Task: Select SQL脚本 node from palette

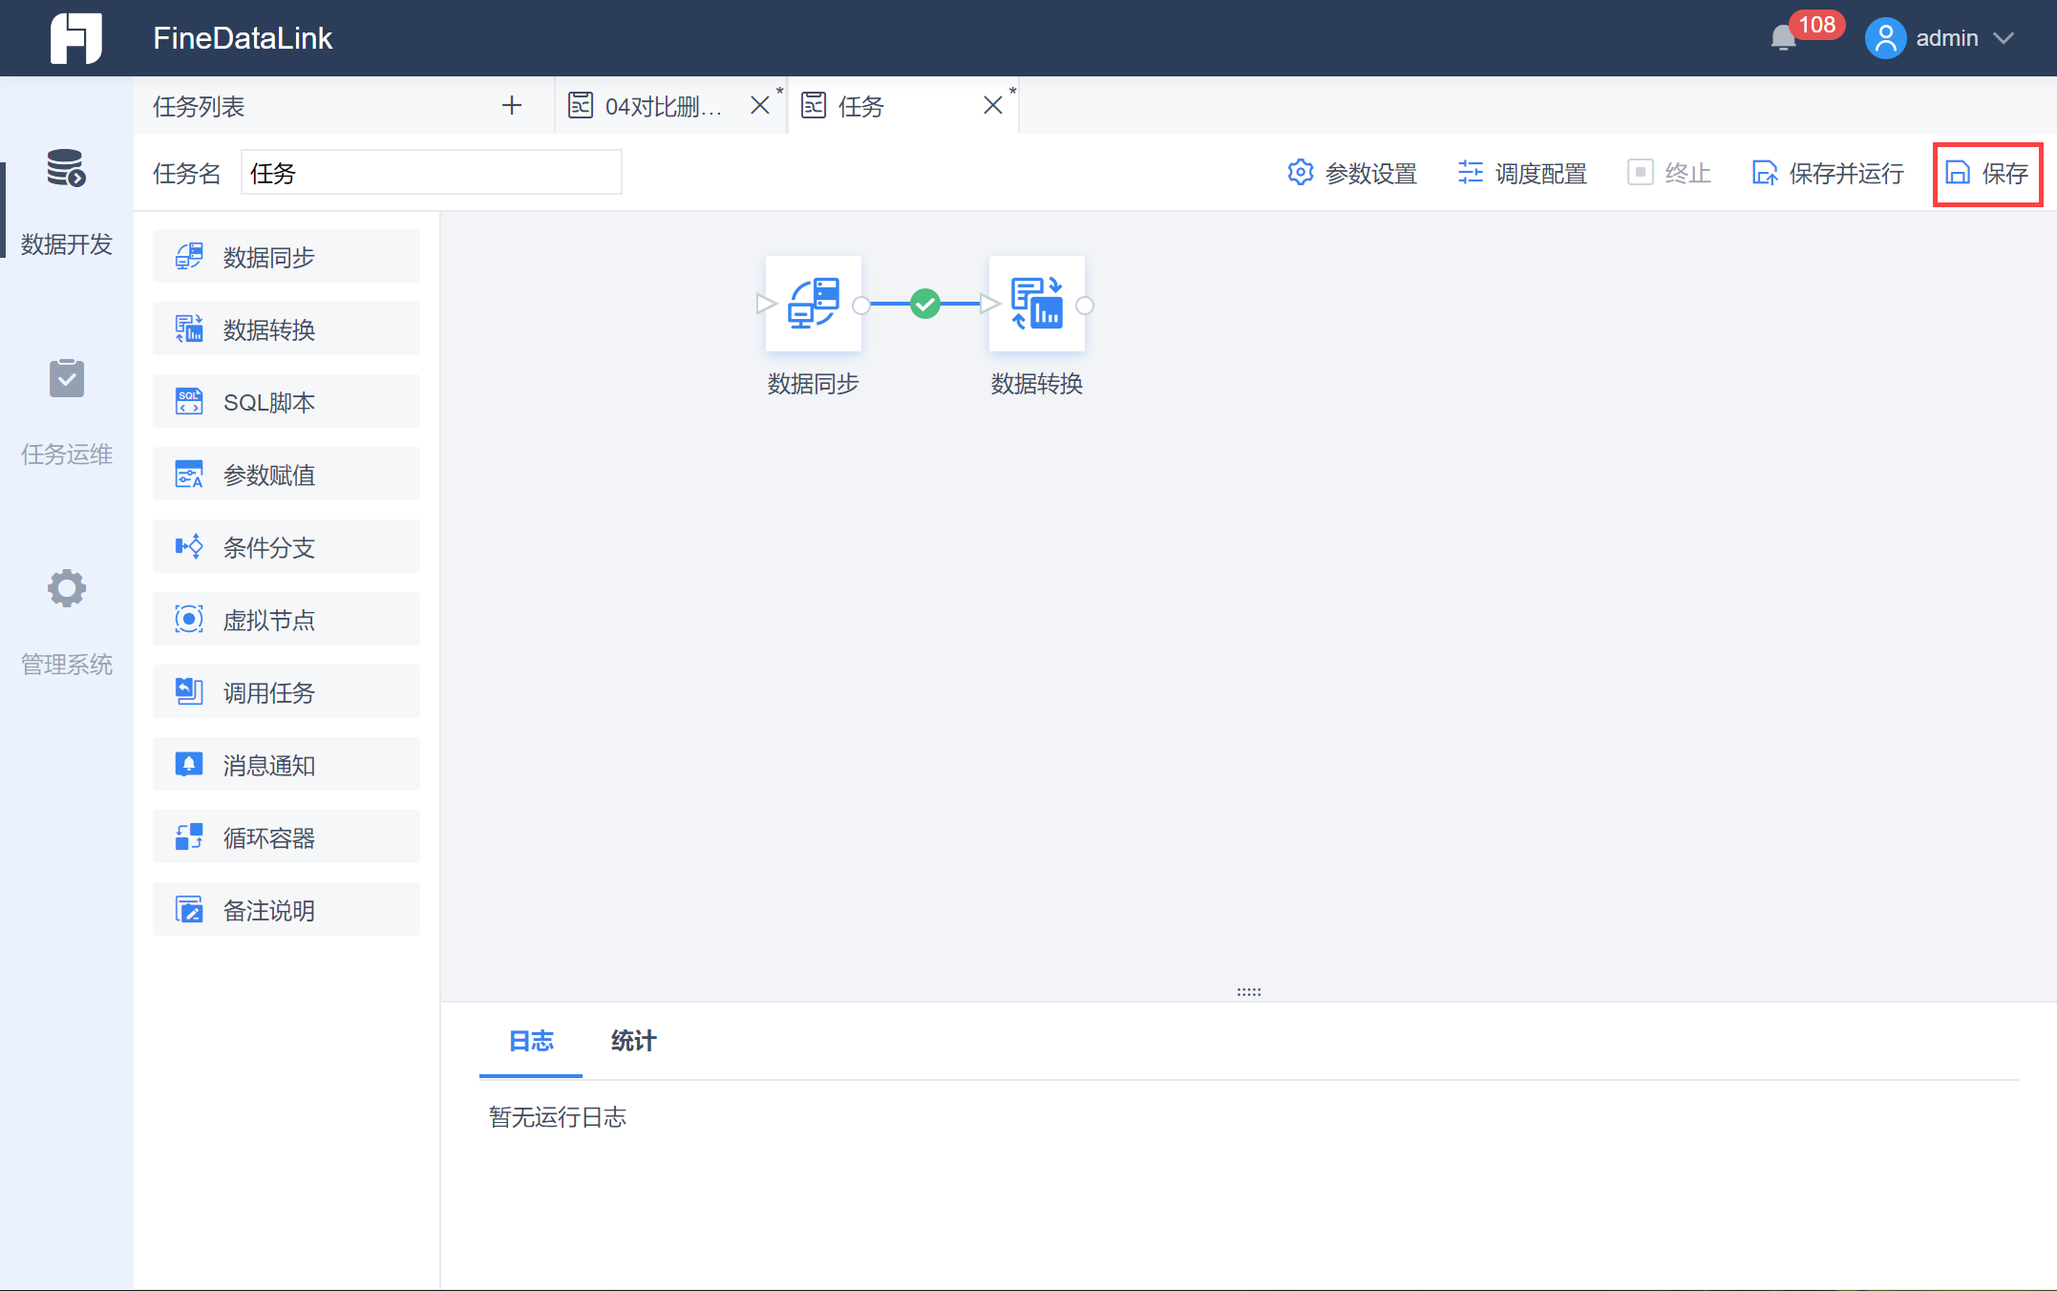Action: click(286, 402)
